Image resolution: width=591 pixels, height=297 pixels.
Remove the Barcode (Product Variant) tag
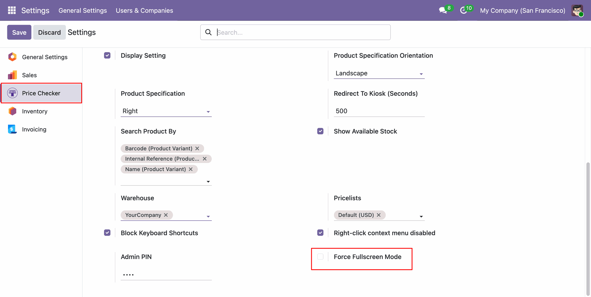pos(197,148)
